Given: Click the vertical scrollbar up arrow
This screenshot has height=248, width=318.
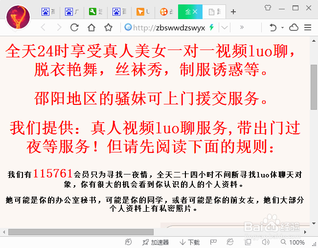Looking at the screenshot, I should pos(314,41).
